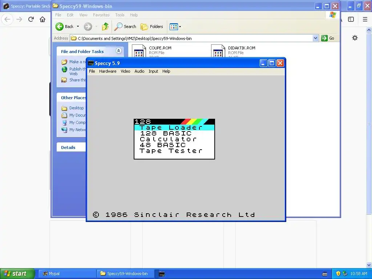This screenshot has width=372, height=279.
Task: Click the Speccy: Portable Sinclair browser tab
Action: pos(26,6)
